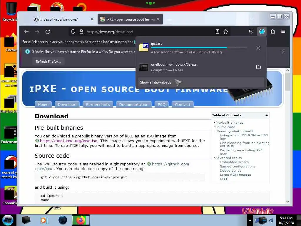This screenshot has height=226, width=301.
Task: Open the Screenshots navigation tab
Action: click(x=98, y=104)
